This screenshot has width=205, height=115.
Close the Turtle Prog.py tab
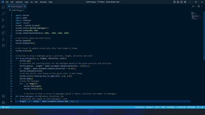pos(25,6)
